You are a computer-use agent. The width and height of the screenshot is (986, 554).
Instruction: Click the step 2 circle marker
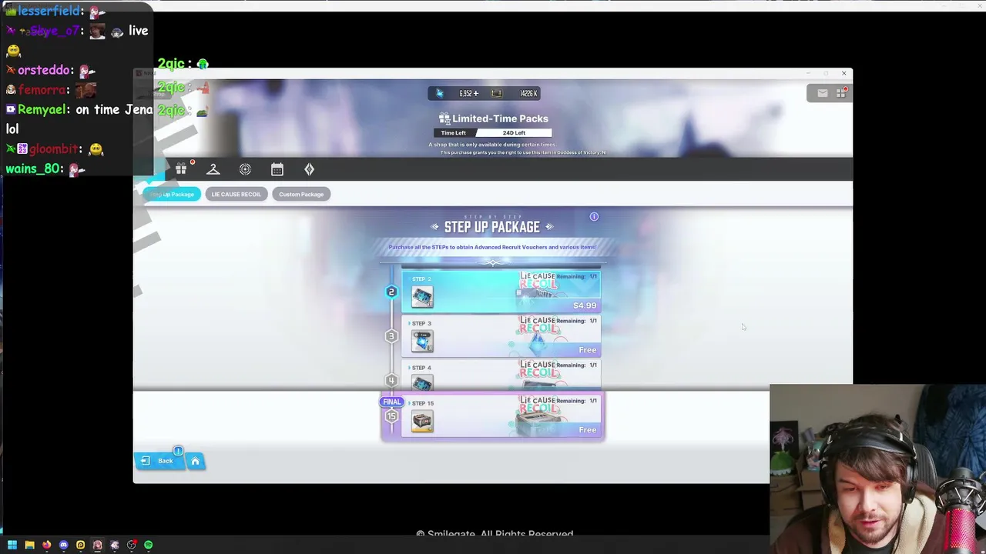[391, 292]
